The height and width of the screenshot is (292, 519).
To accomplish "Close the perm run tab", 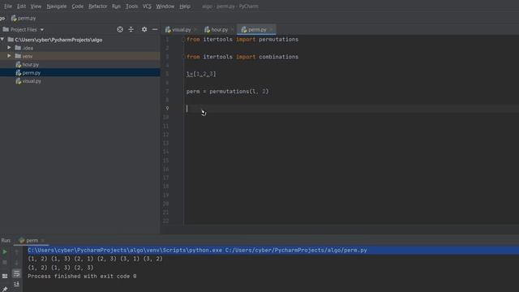I will pos(43,240).
